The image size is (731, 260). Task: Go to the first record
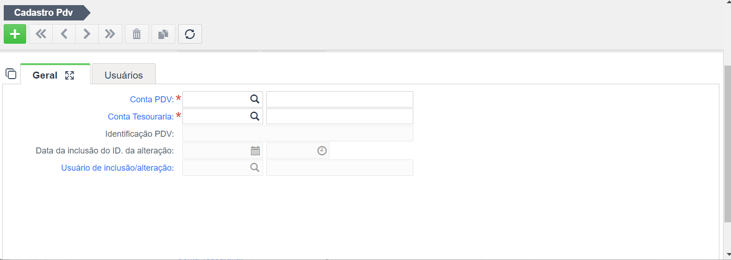pos(41,34)
